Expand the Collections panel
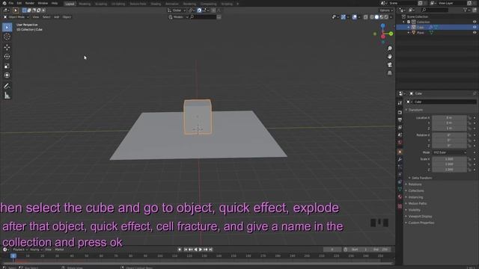479x269 pixels. 416,191
